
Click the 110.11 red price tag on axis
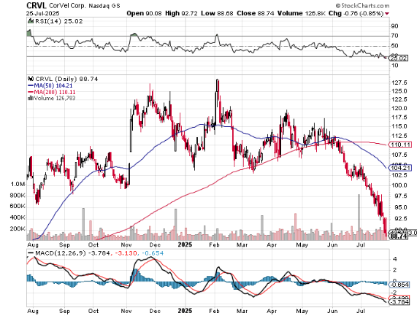399,144
